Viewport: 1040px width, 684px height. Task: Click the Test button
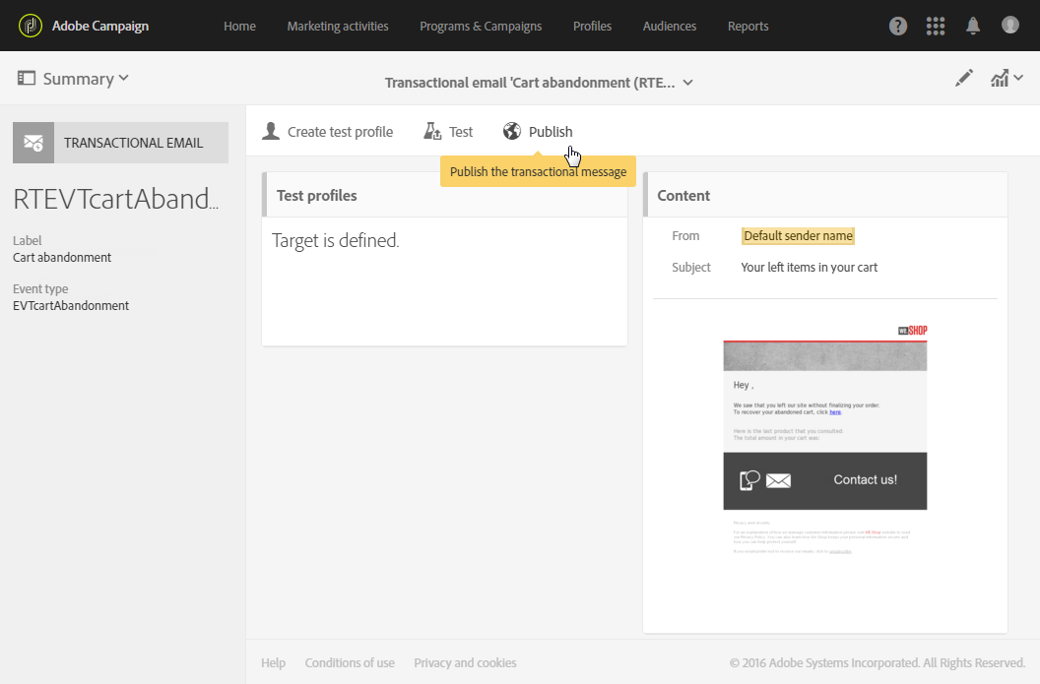(x=448, y=131)
